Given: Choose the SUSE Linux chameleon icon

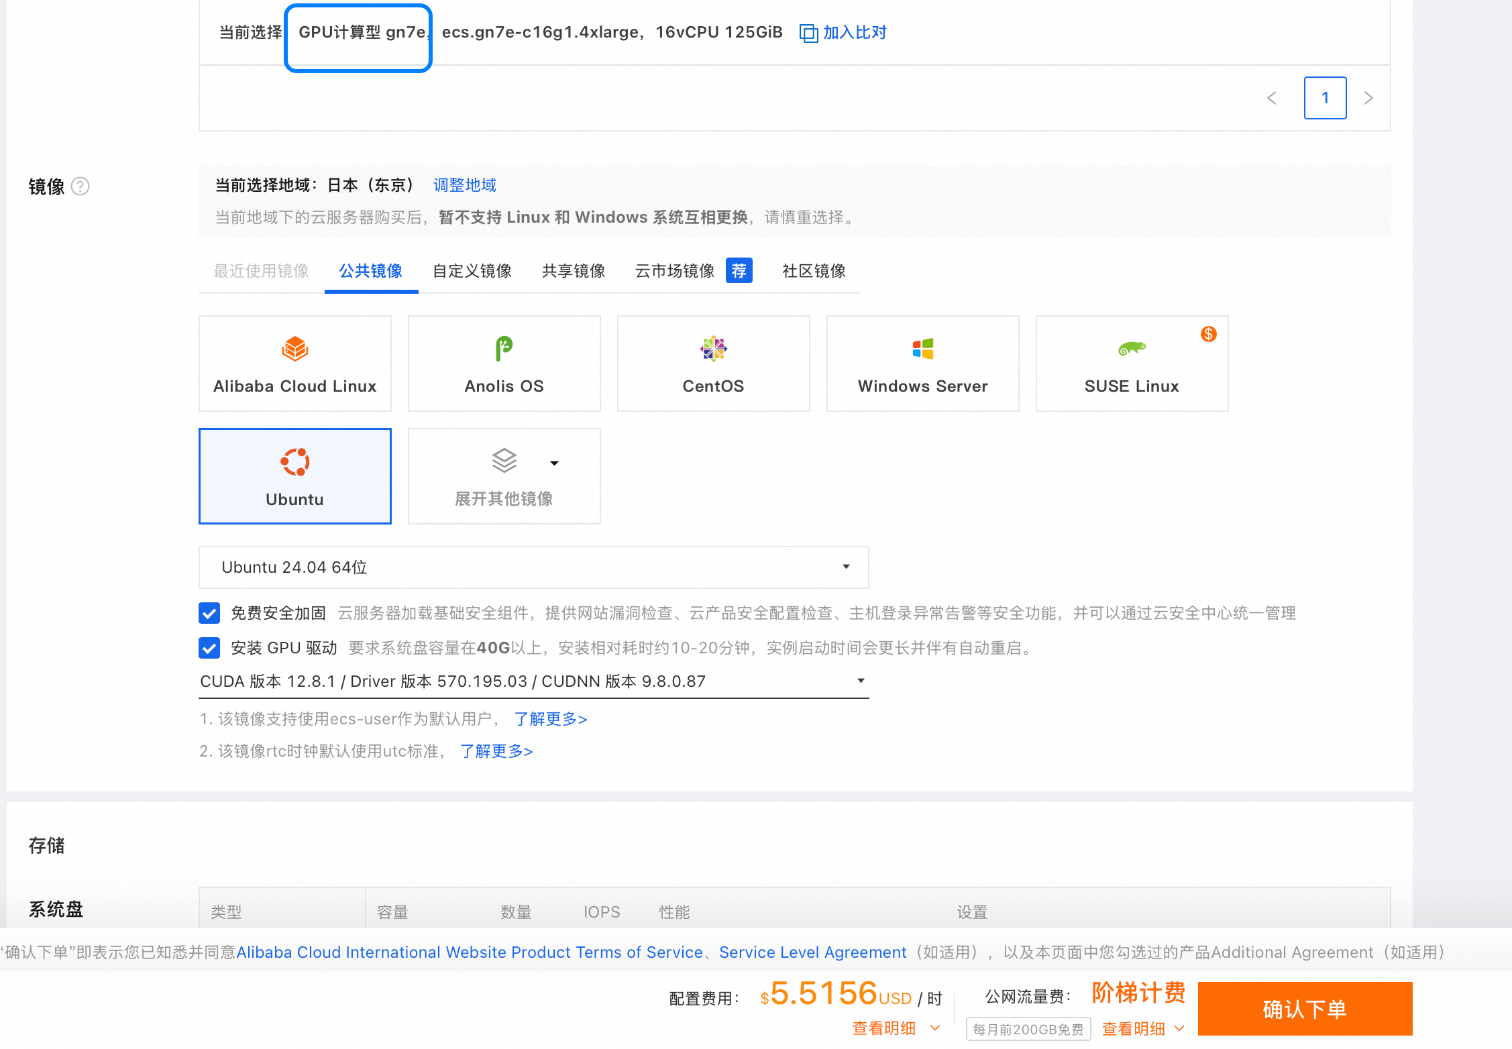Looking at the screenshot, I should 1132,349.
